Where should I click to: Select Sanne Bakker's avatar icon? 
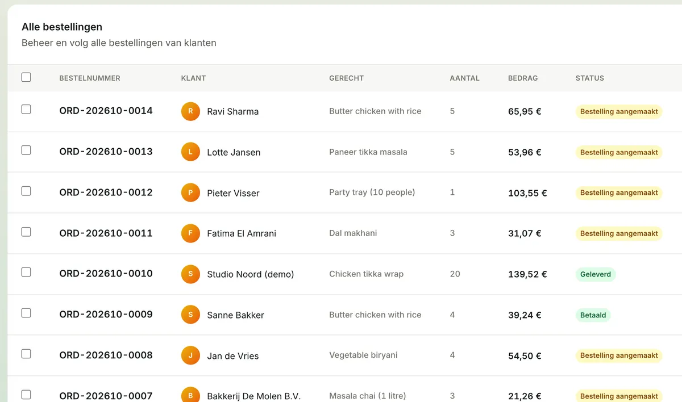tap(190, 315)
